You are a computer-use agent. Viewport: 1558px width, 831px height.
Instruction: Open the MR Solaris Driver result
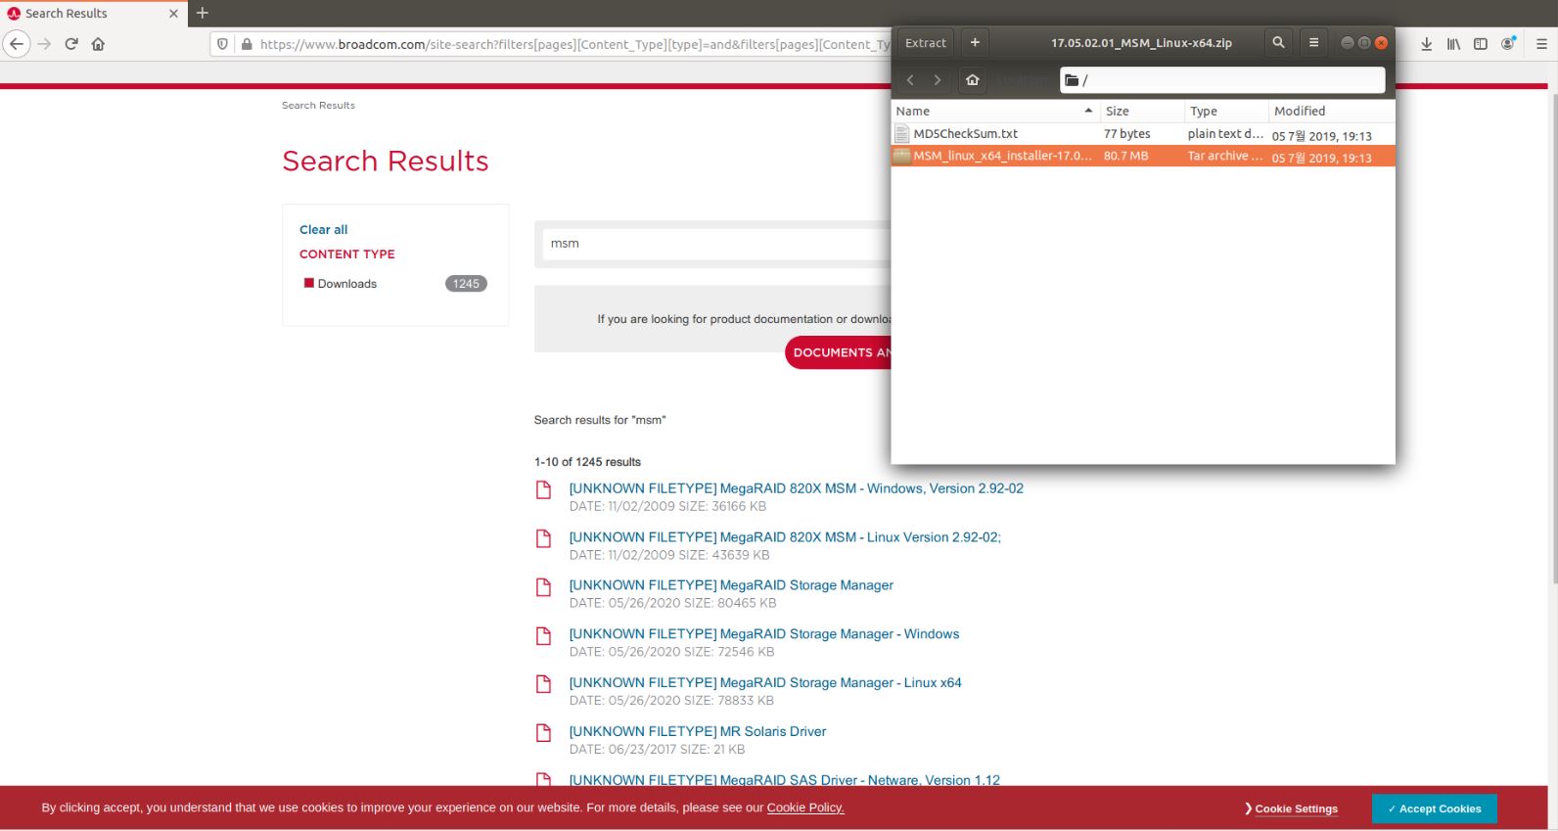coord(698,731)
